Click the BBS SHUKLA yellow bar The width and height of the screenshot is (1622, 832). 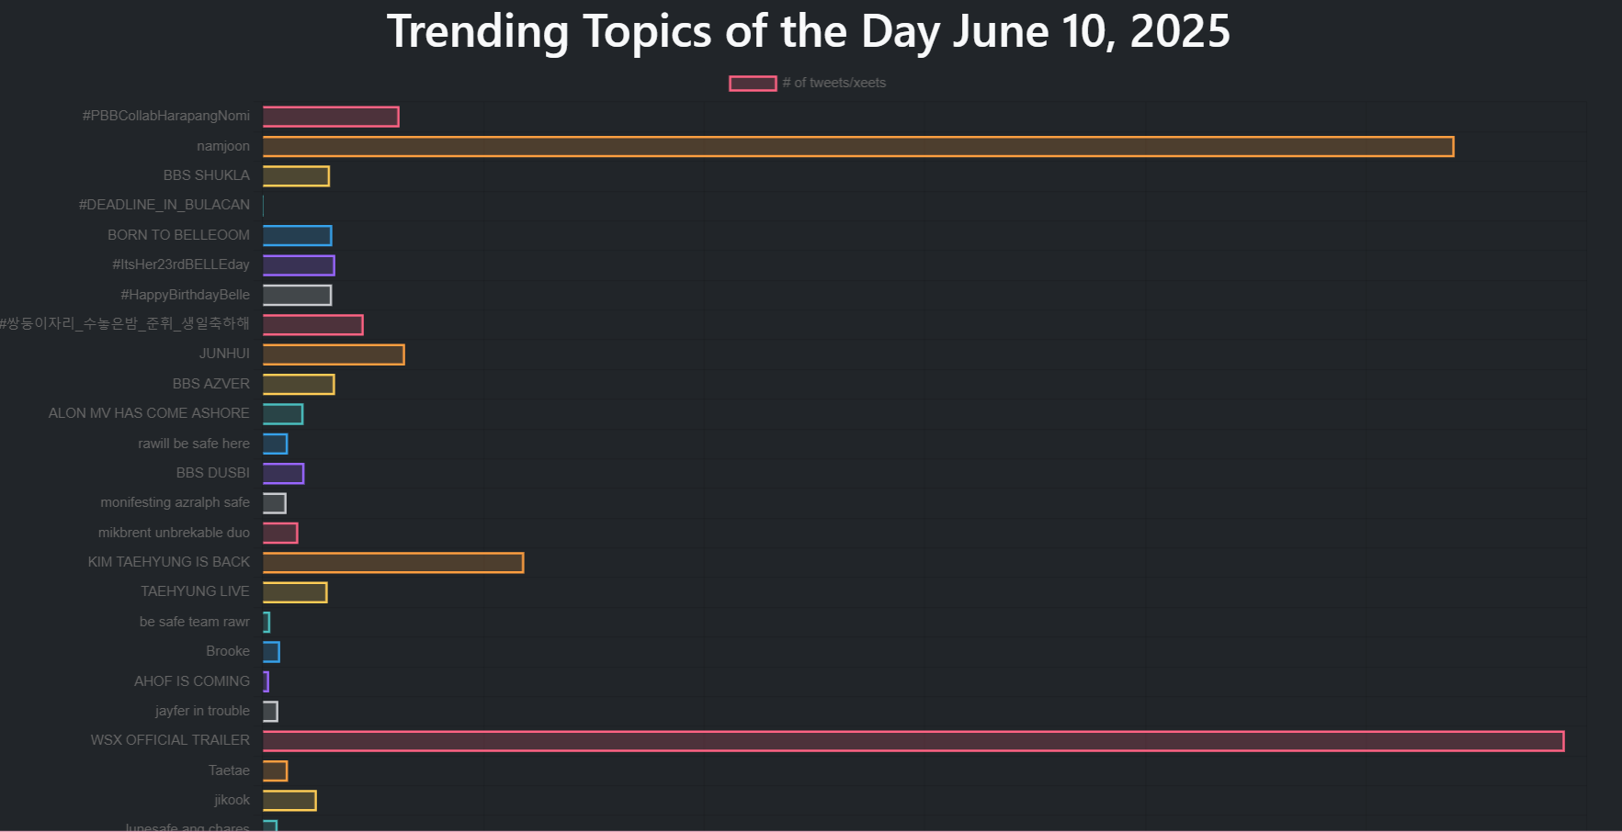point(296,176)
